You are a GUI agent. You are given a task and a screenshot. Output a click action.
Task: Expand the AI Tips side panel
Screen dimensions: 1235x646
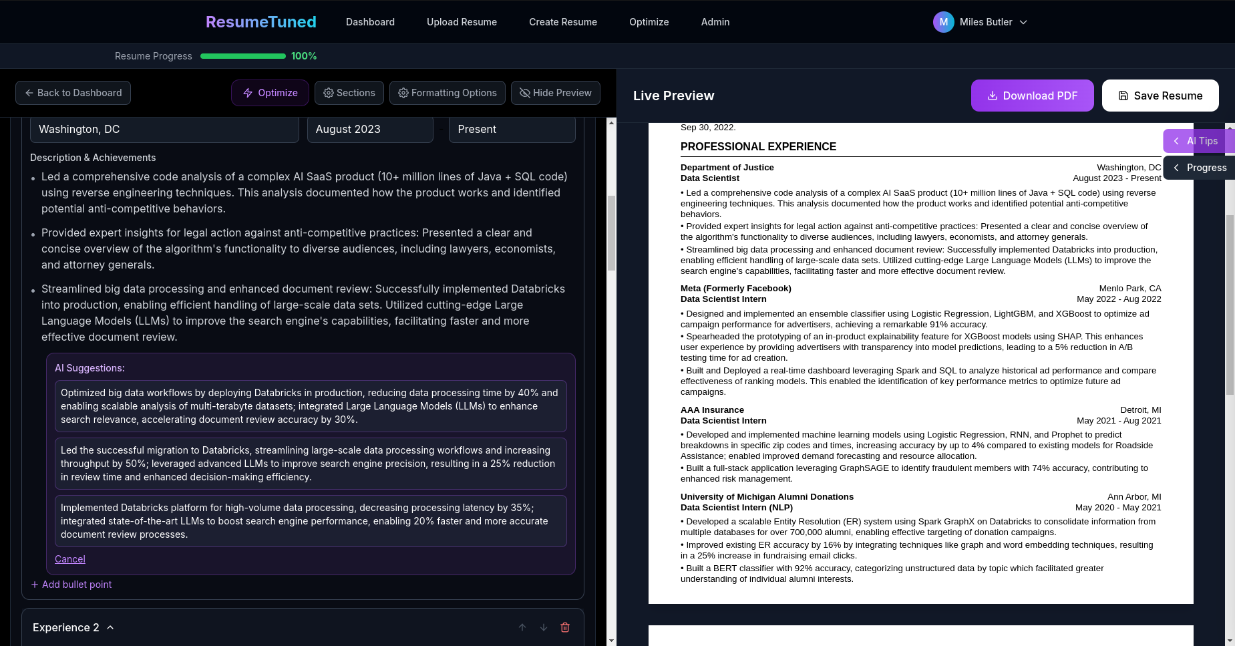(x=1198, y=141)
